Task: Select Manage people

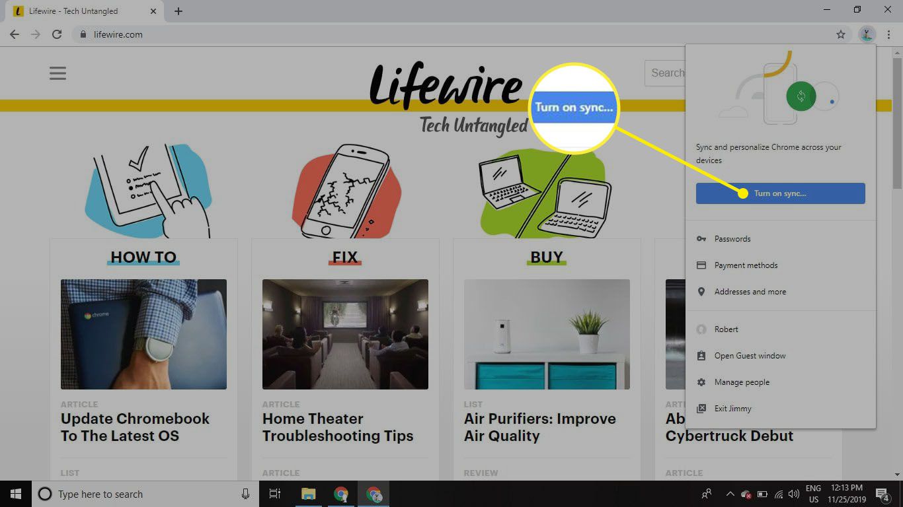Action: 780,382
